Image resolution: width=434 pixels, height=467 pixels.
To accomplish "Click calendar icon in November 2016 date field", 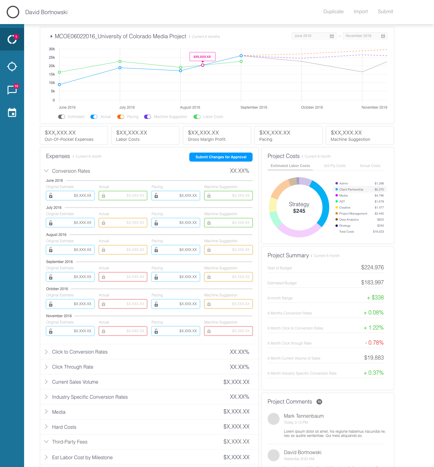I will coord(383,36).
